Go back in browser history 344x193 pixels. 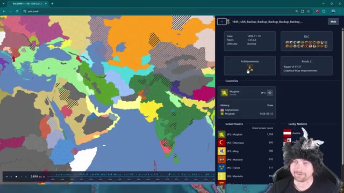coord(4,11)
